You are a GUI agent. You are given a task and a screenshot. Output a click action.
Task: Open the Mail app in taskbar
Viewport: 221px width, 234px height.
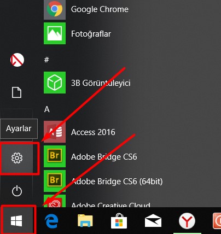[153, 221]
